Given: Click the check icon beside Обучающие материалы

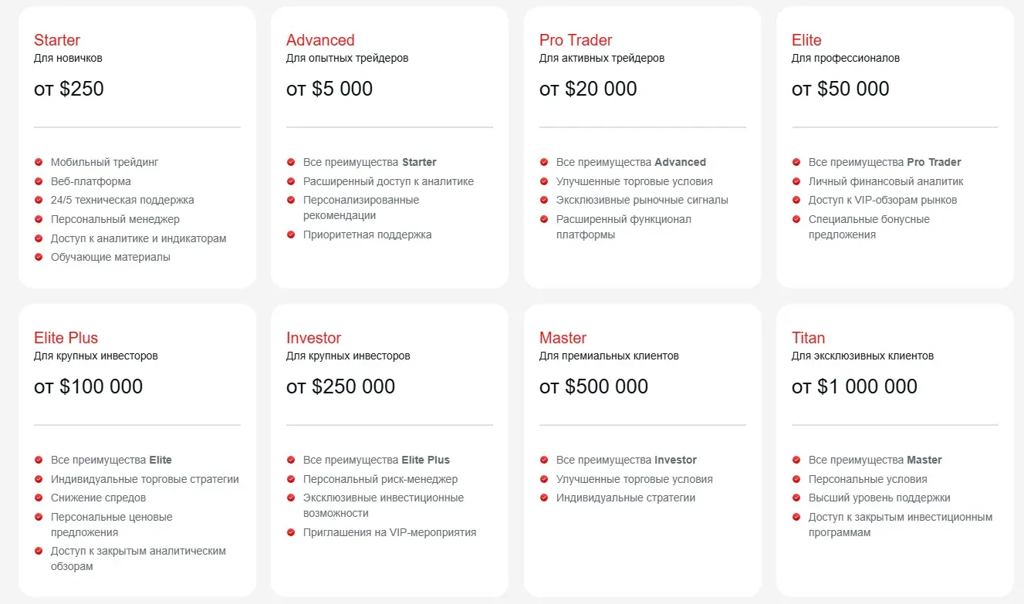Looking at the screenshot, I should click(39, 257).
